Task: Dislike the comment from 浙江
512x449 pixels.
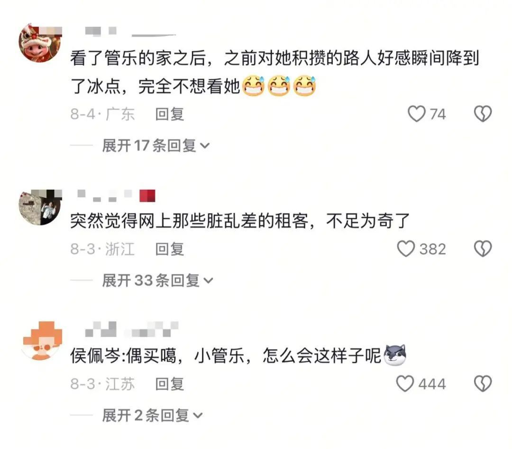Action: coord(483,248)
